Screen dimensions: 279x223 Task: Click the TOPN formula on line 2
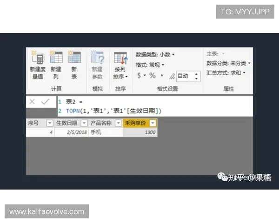pyautogui.click(x=113, y=111)
